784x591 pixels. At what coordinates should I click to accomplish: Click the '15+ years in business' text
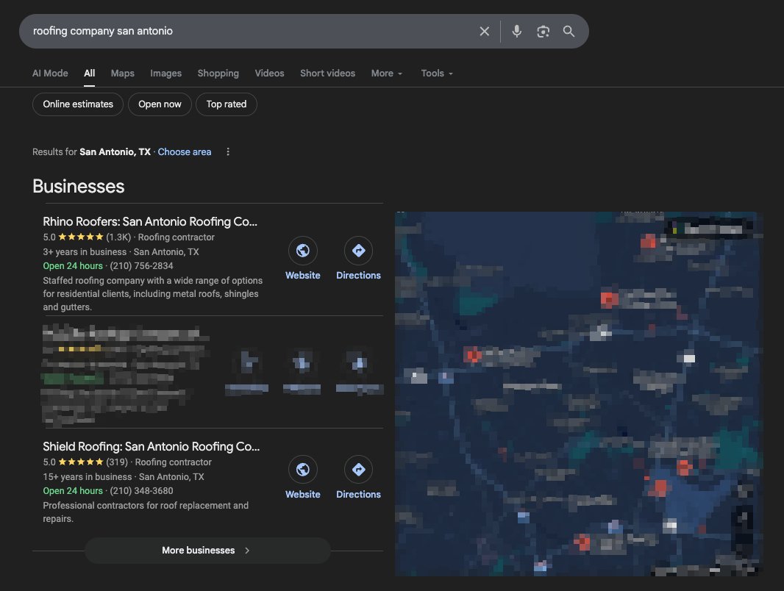point(88,476)
